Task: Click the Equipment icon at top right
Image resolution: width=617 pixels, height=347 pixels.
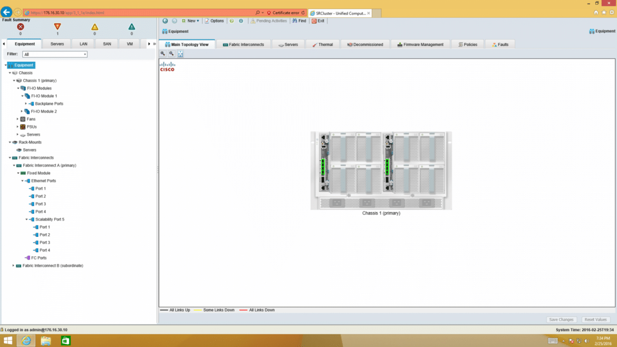Action: pos(592,31)
